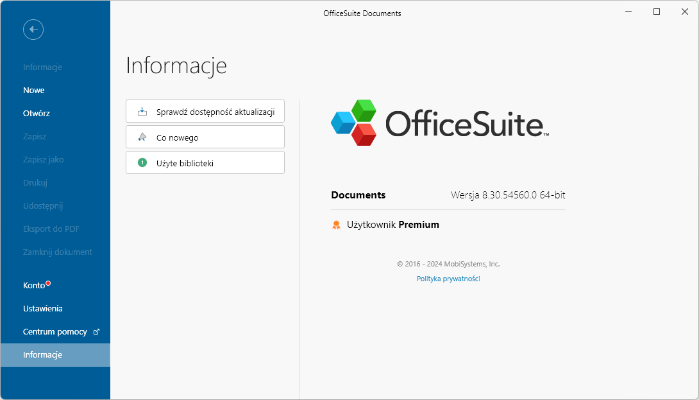Click the large Informacje page heading
This screenshot has height=400, width=699.
[176, 65]
